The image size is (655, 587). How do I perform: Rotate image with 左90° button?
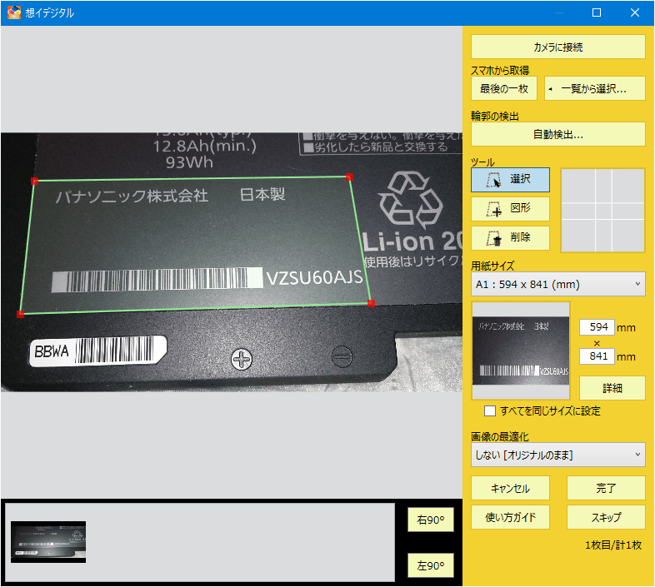(x=431, y=565)
